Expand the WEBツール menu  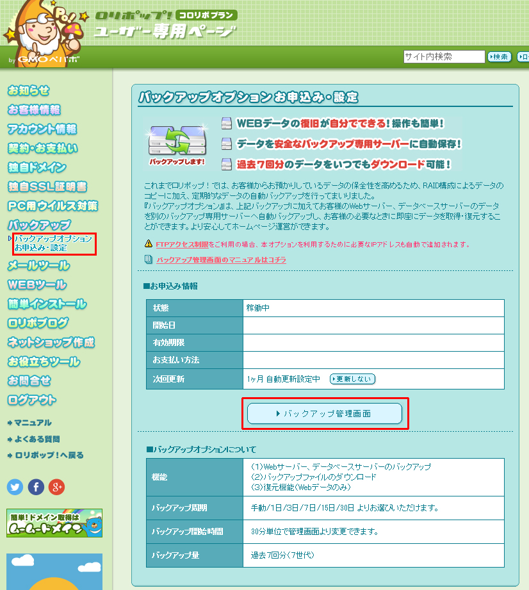click(37, 284)
